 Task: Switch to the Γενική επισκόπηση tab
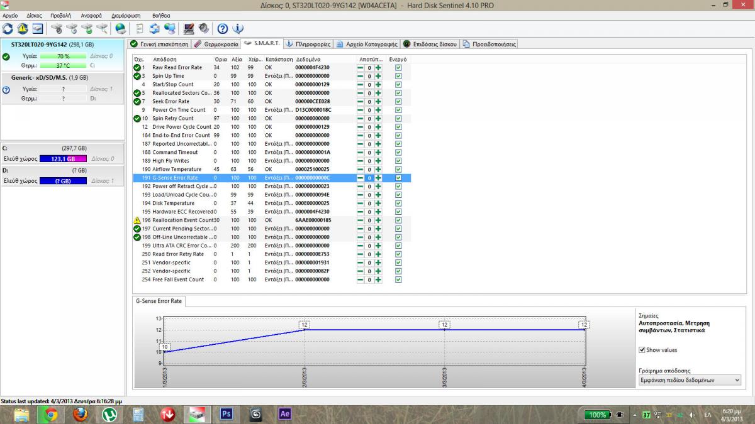[158, 44]
